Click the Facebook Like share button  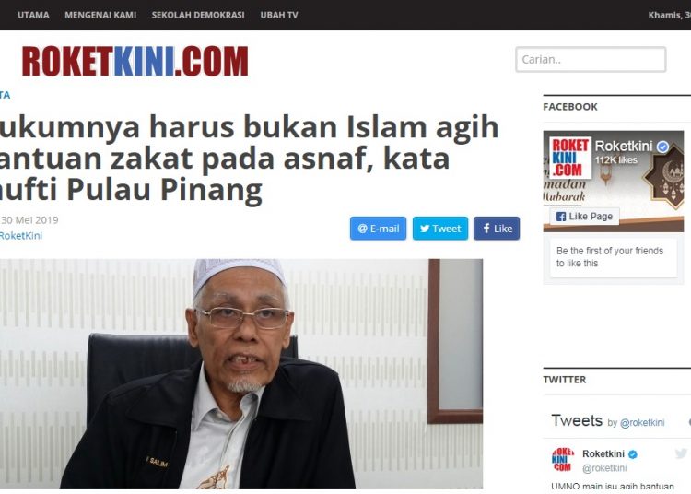point(497,229)
